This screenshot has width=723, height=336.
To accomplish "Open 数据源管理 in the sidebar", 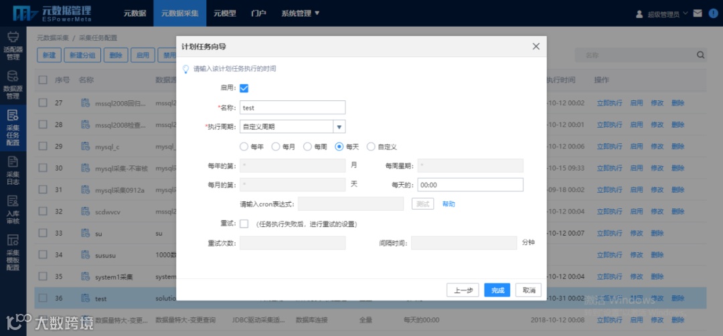I will click(x=13, y=85).
